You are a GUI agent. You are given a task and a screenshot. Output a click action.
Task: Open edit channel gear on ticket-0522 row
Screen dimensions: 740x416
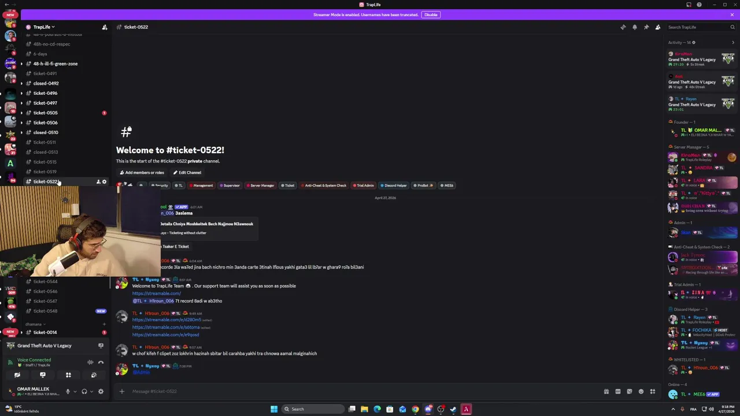click(x=104, y=182)
